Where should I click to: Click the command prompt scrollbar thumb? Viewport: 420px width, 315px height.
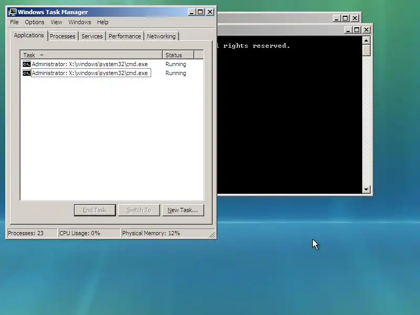coord(366,50)
